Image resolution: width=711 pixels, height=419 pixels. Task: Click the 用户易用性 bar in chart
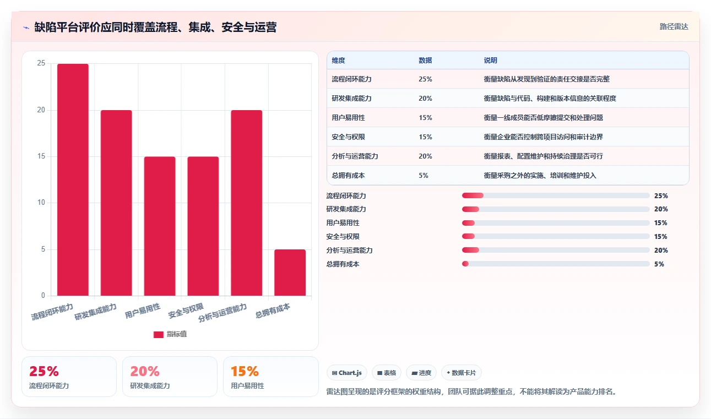(160, 226)
